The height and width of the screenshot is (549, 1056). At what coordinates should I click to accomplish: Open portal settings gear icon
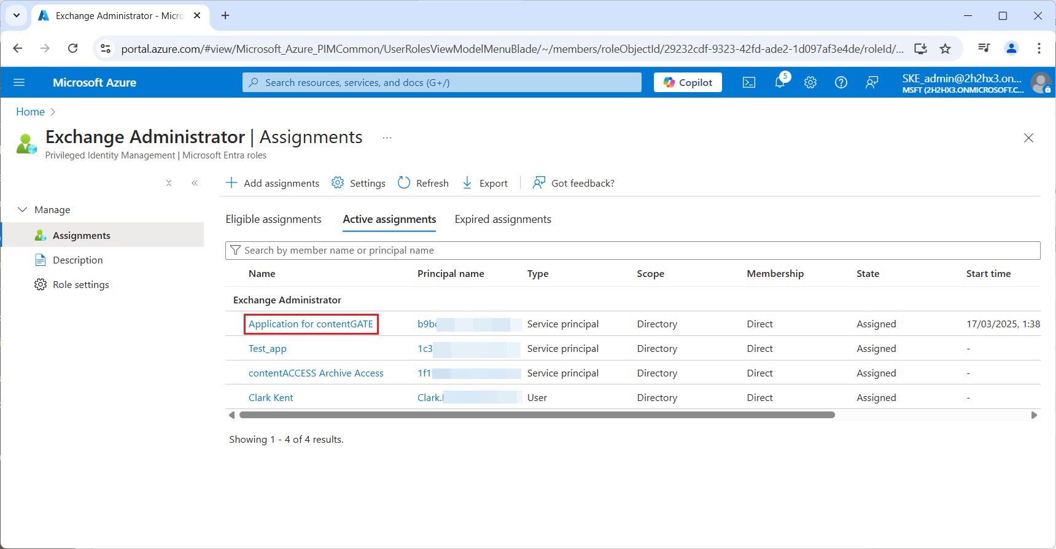coord(810,82)
